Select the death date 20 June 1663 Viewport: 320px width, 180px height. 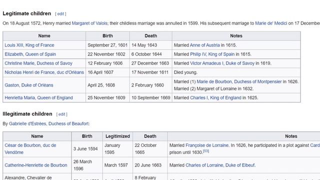pyautogui.click(x=148, y=165)
